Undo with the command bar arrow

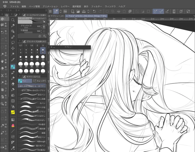point(94,11)
